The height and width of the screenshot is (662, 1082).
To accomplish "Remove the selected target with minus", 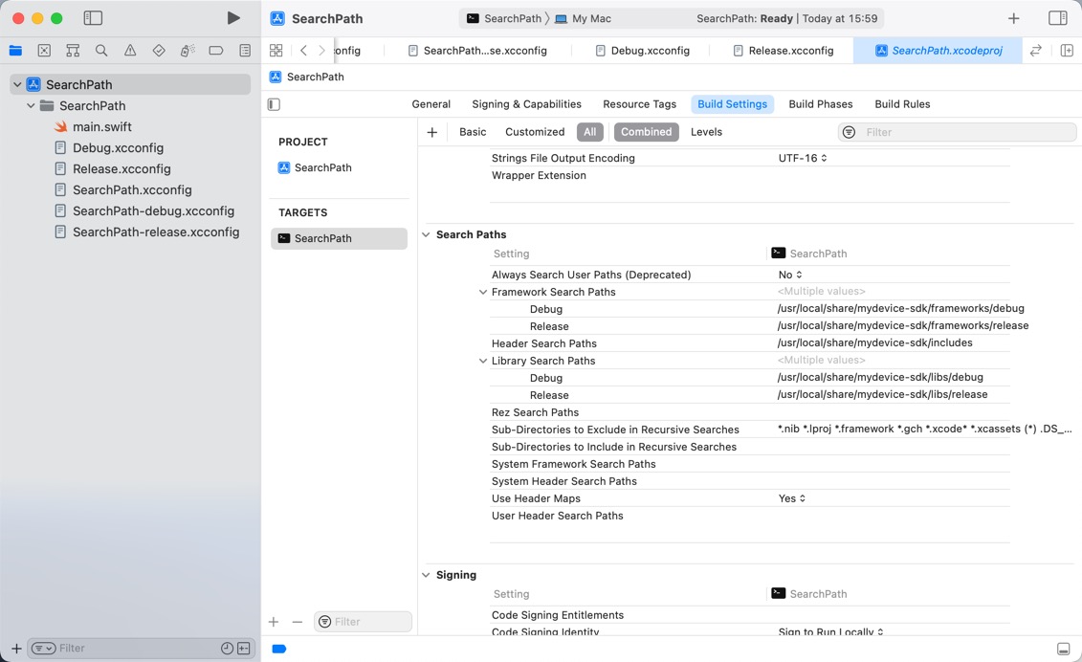I will (298, 622).
